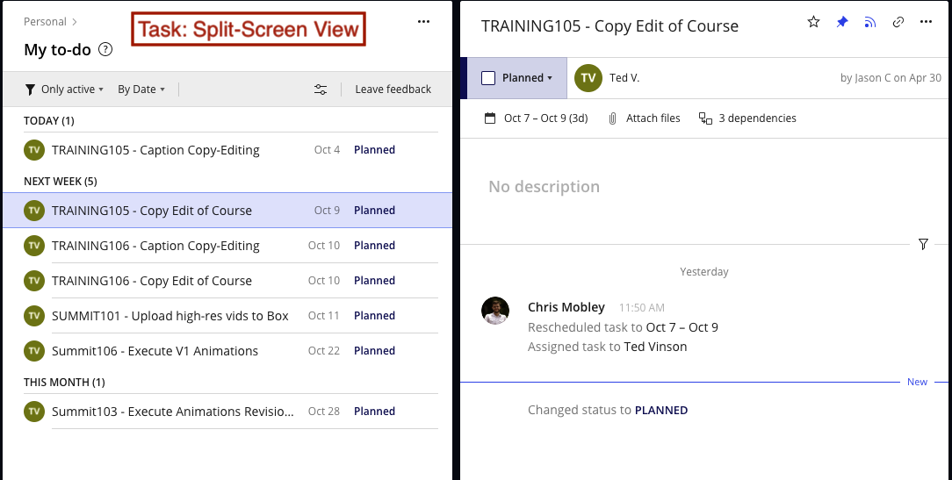Open the By Date sort dropdown

point(141,90)
